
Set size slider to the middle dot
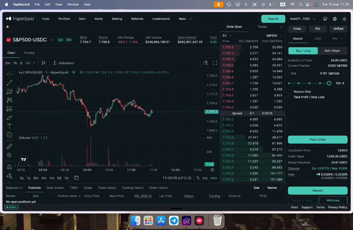coord(309,83)
